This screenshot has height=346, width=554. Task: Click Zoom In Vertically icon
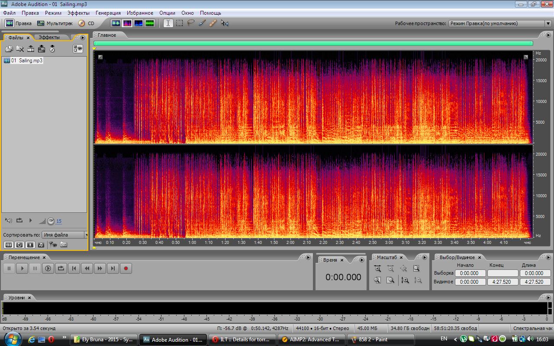click(x=405, y=280)
